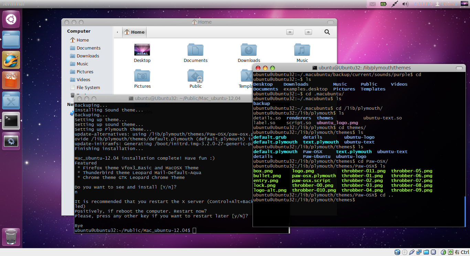
Task: Click the VirtualBox optical disc status icon
Action: (x=405, y=252)
